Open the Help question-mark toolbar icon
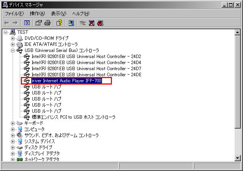 [x=59, y=23]
